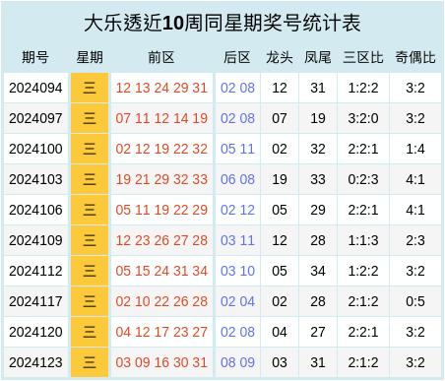Select issue number 2024100

(x=35, y=149)
